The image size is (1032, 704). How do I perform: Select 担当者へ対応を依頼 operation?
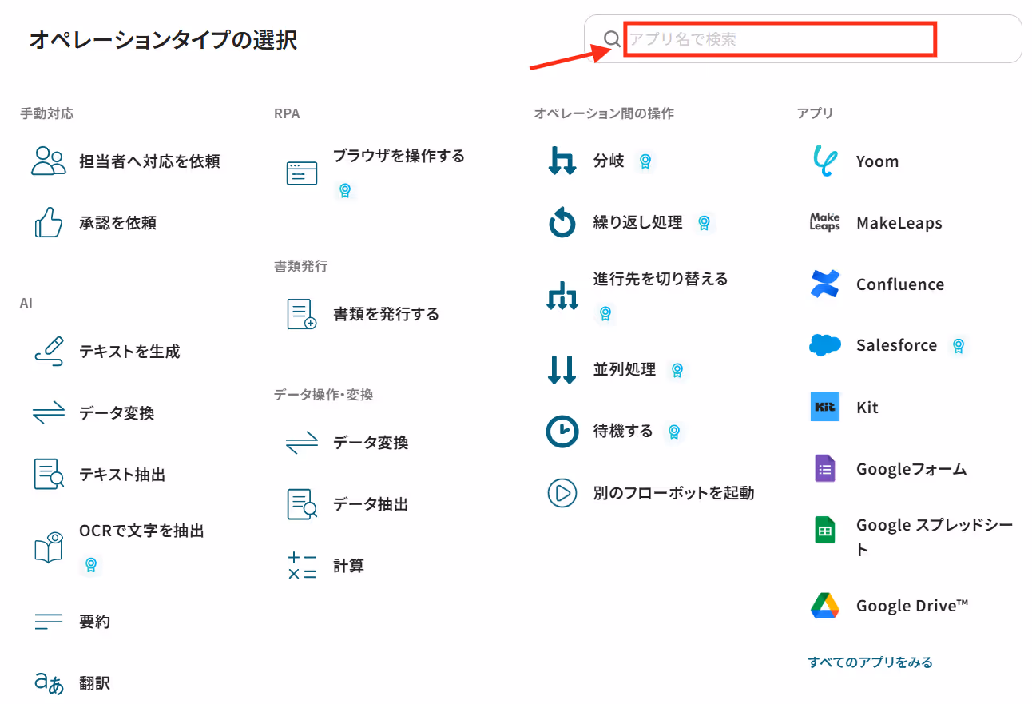150,161
